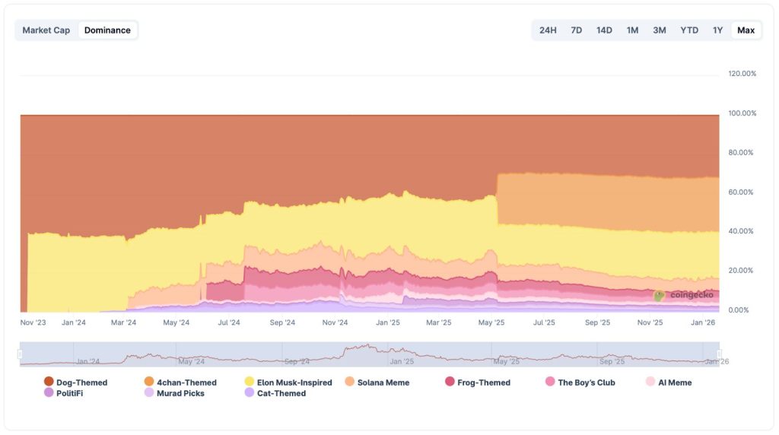
Task: Click the Solana Meme legend swatch
Action: (x=350, y=383)
